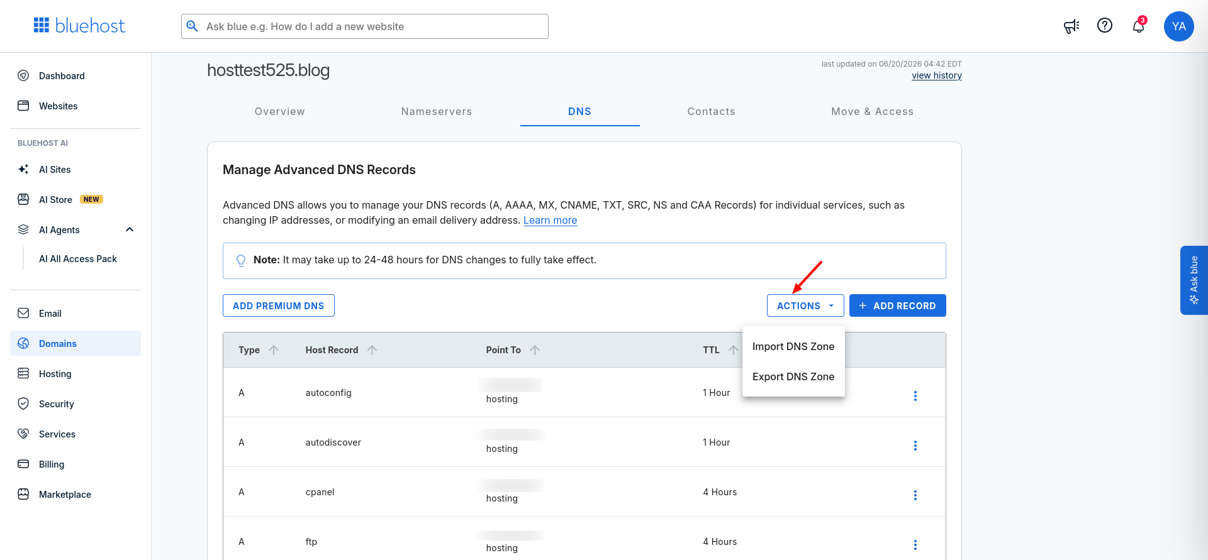Click the lightbulb note icon
The image size is (1208, 560).
coord(241,260)
